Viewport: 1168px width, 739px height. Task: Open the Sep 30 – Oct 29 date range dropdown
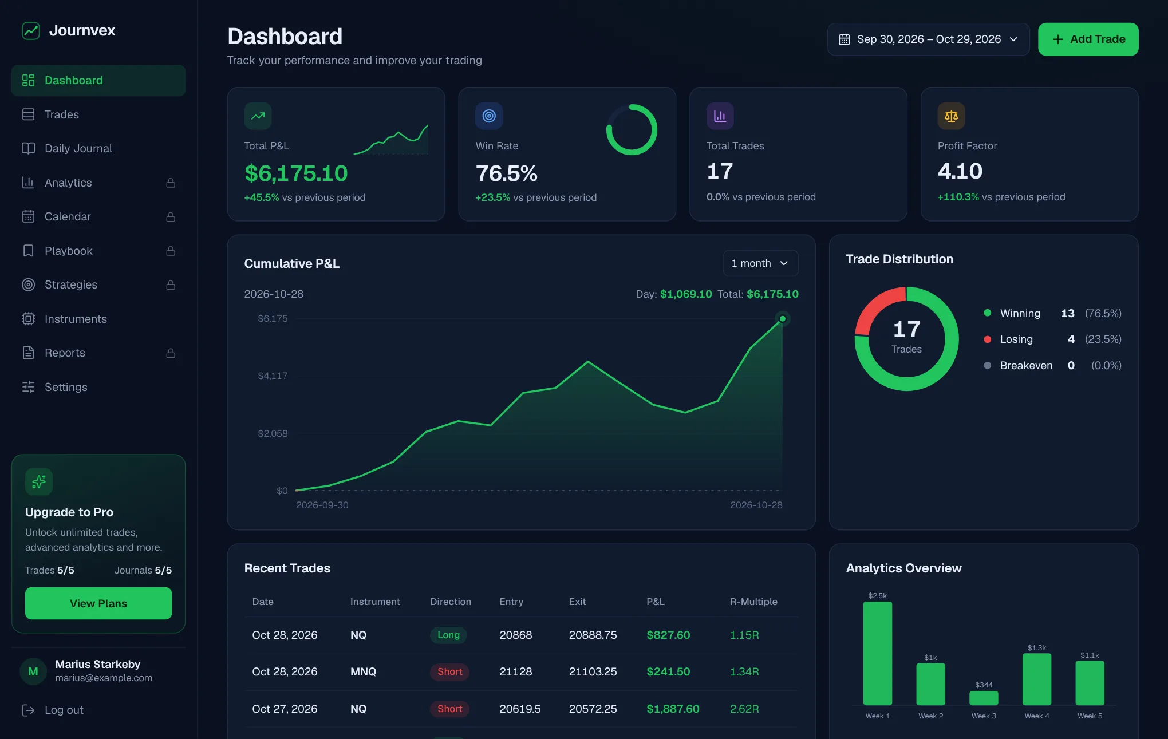coord(928,39)
